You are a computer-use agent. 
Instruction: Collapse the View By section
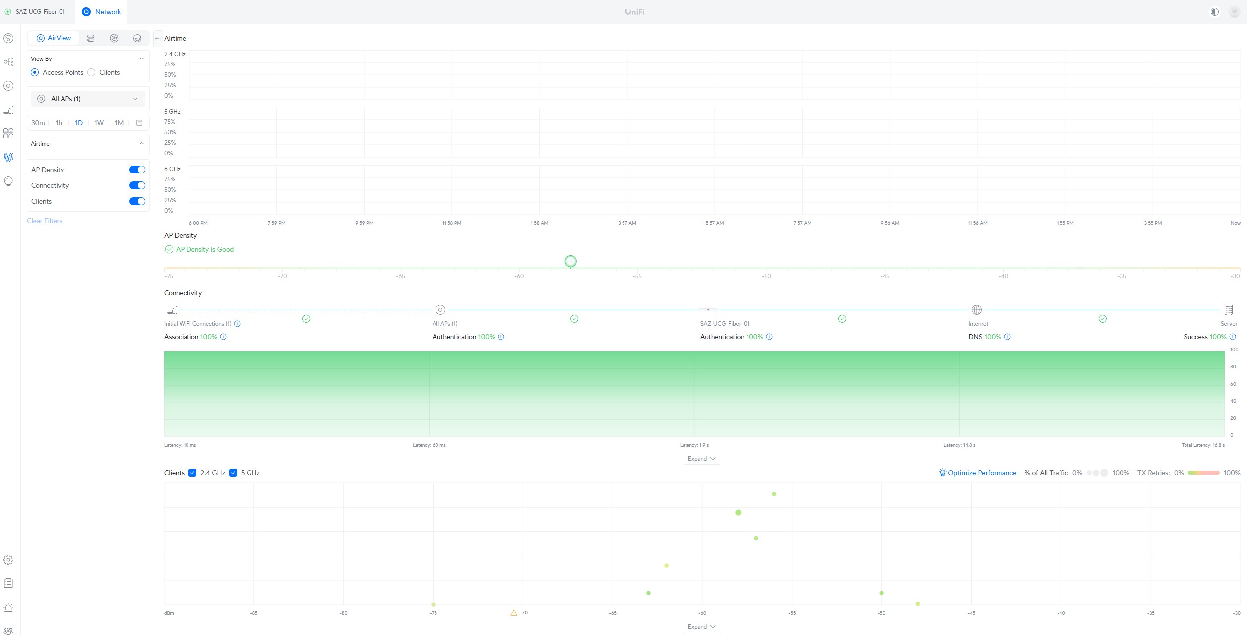(x=142, y=58)
